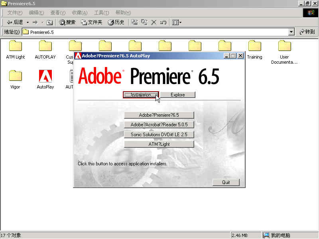
Task: Click the address bar showing Premiere6.5
Action: (x=155, y=32)
